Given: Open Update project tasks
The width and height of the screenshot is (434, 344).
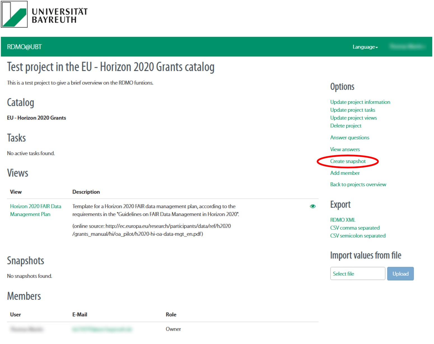Looking at the screenshot, I should 353,110.
